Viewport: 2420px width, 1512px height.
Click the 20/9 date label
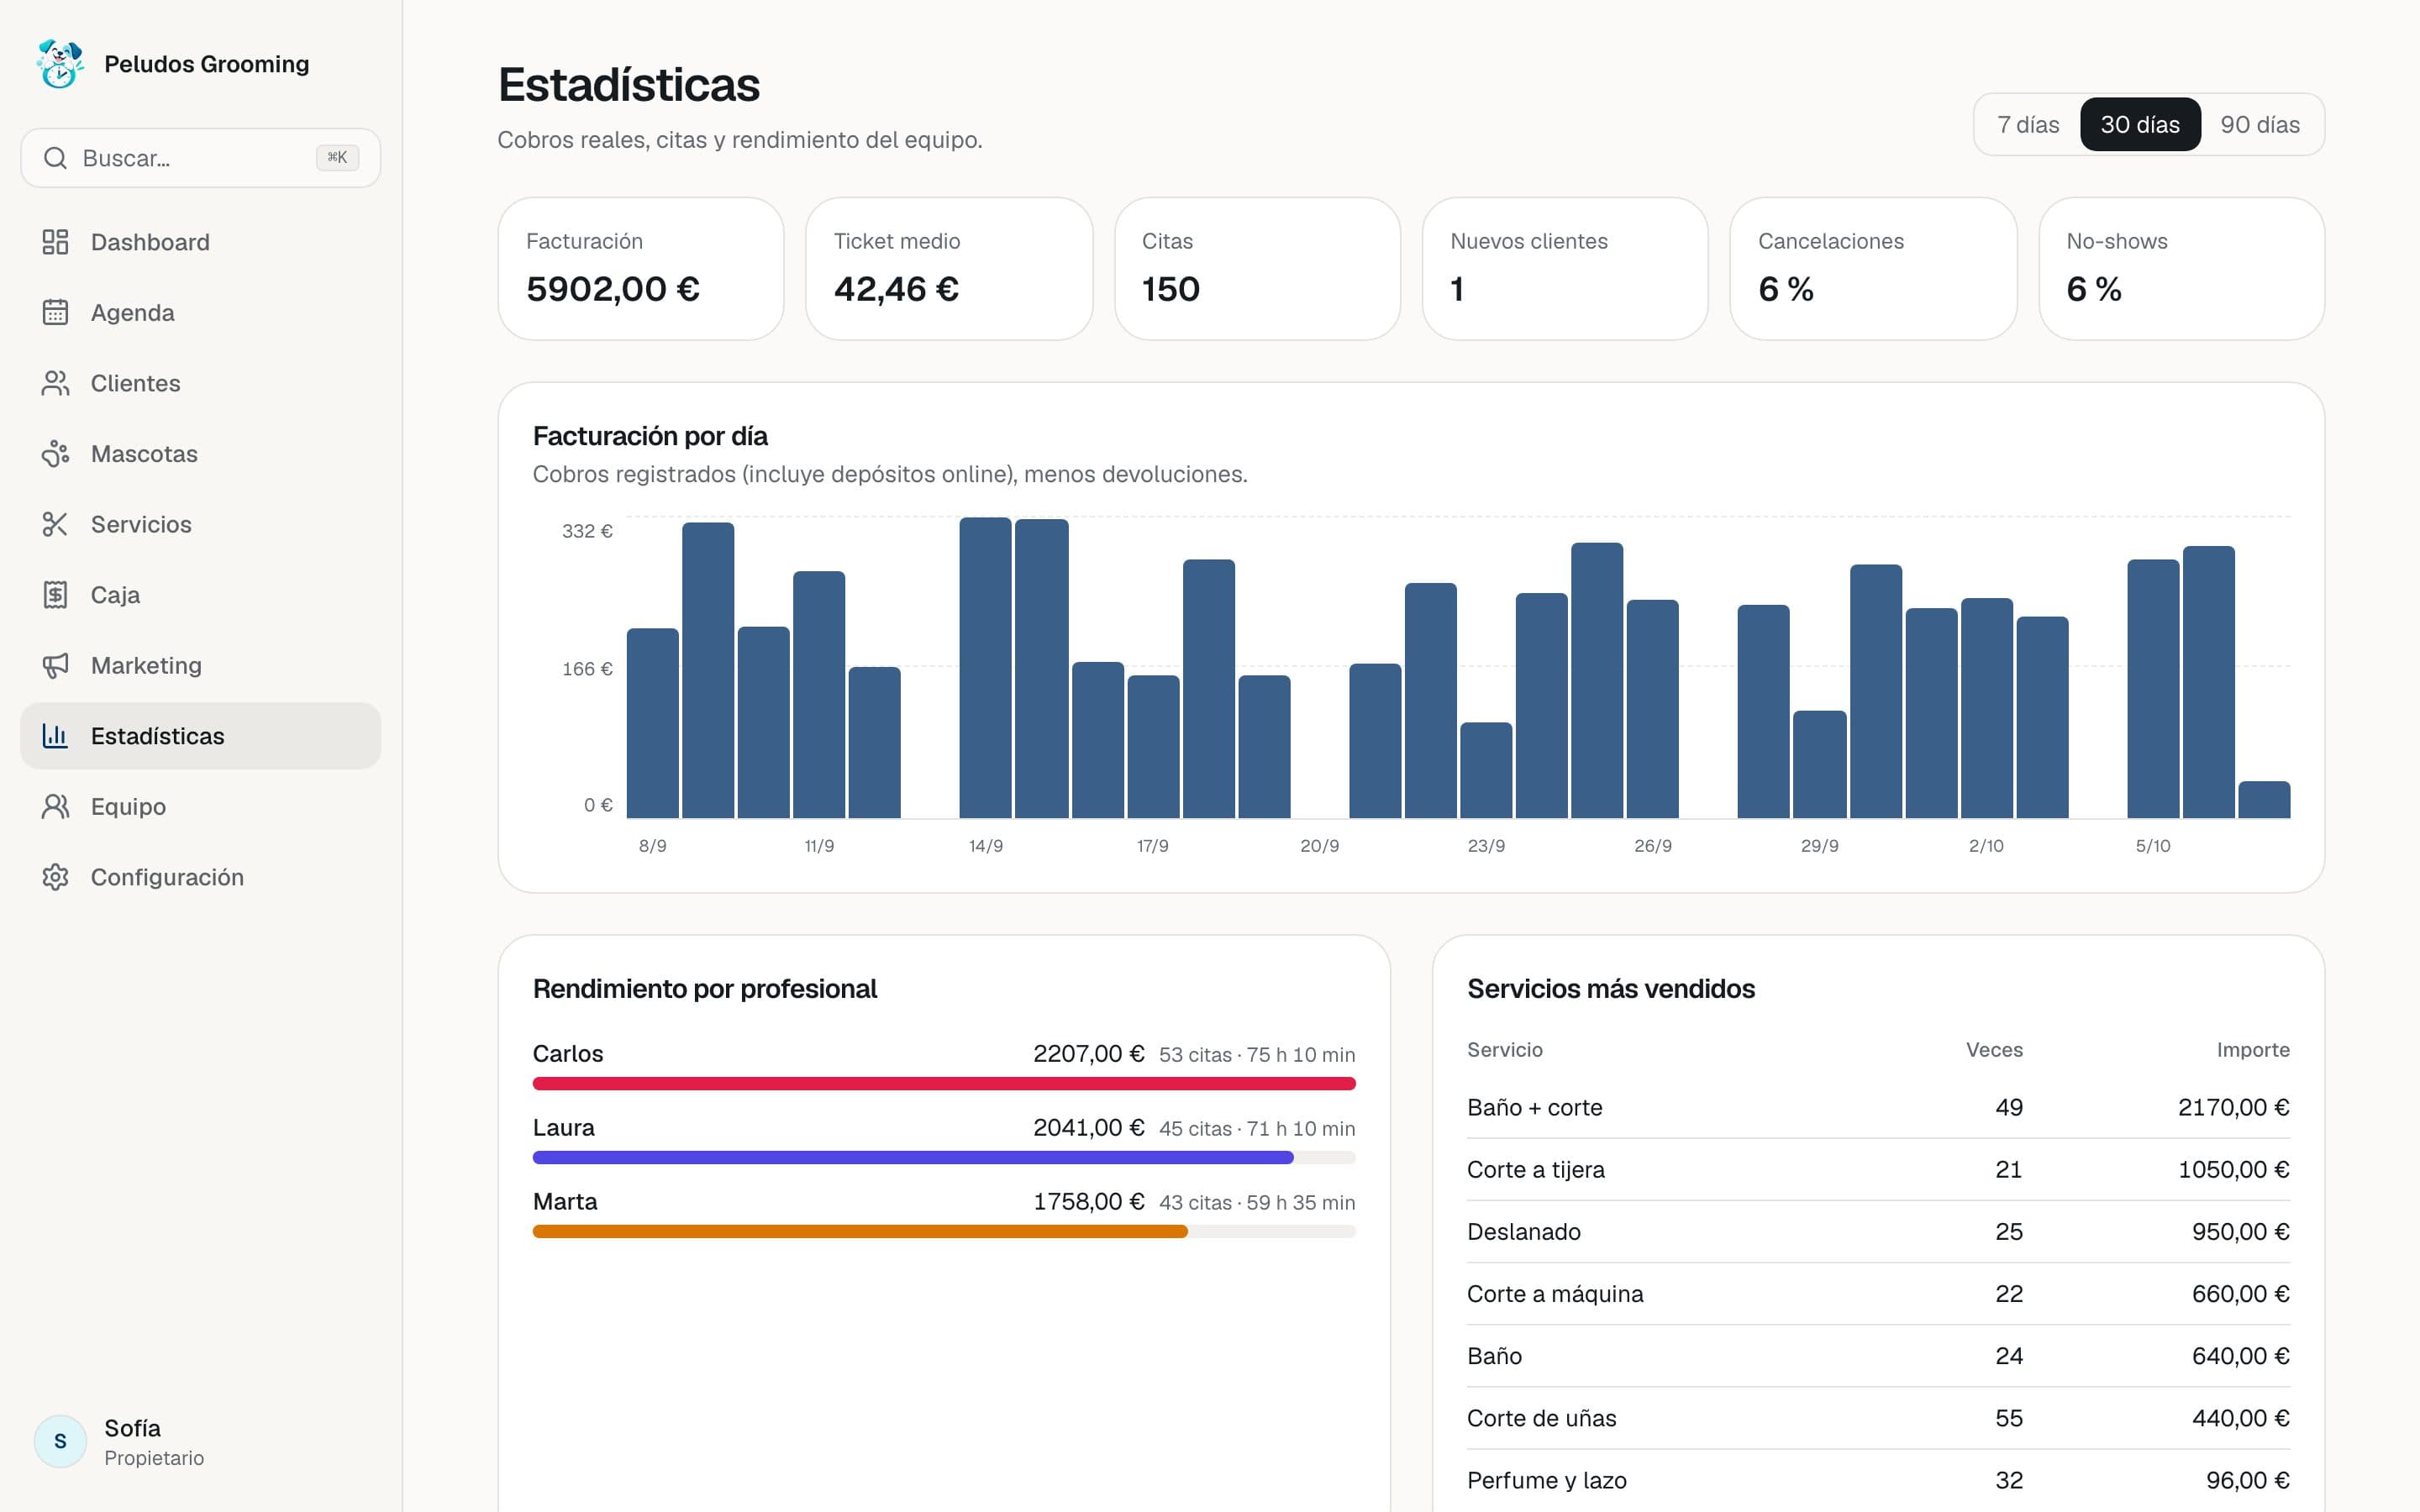[1319, 846]
